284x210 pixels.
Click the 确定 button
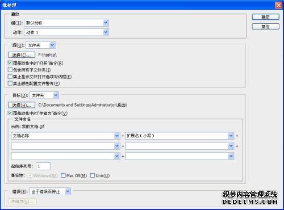pos(266,17)
